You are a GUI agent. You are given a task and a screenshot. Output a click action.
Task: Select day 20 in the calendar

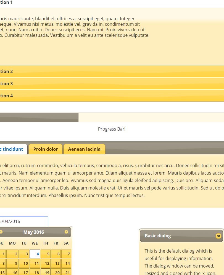(56, 272)
